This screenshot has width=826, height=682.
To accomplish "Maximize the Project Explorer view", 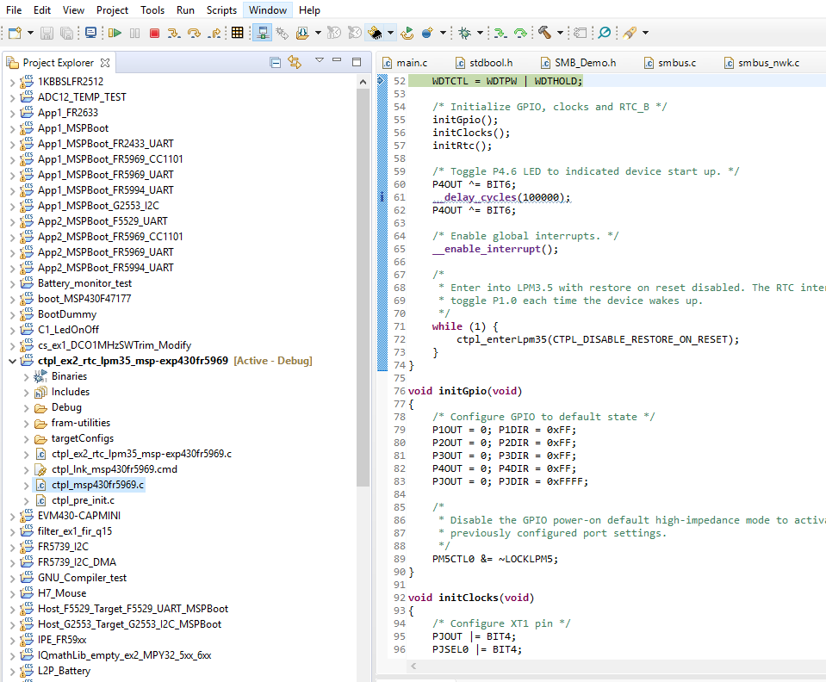I will tap(357, 62).
